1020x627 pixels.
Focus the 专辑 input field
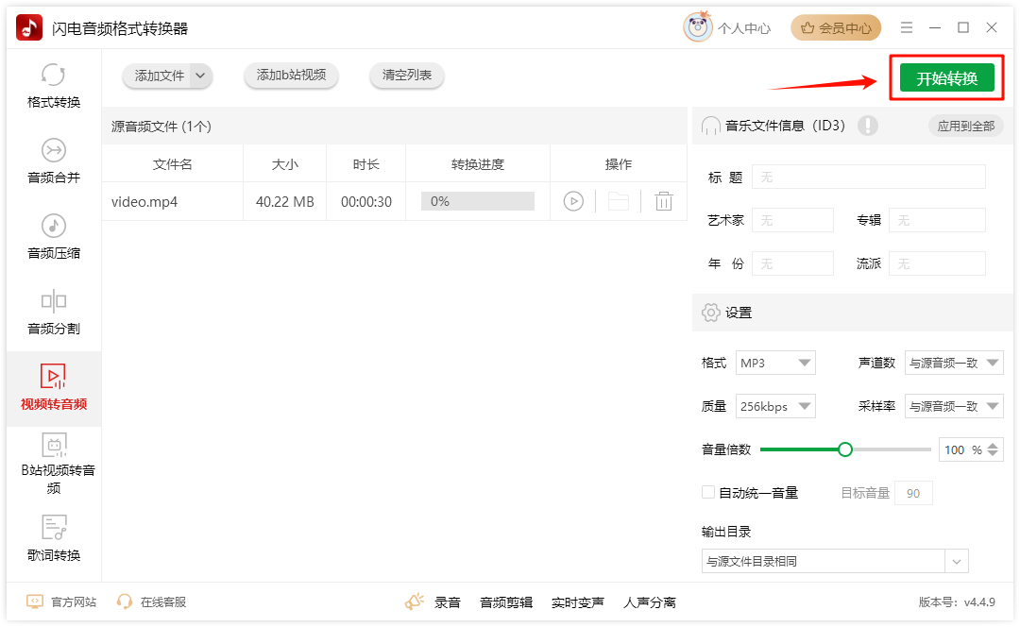click(x=937, y=220)
